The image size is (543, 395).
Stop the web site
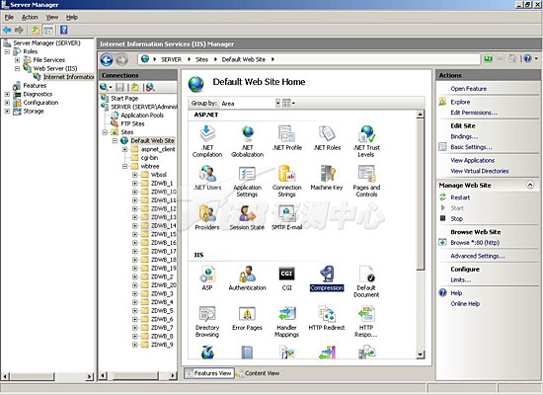(x=456, y=218)
